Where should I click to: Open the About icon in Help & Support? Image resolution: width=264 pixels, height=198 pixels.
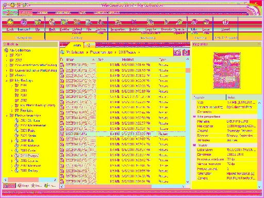(225, 22)
